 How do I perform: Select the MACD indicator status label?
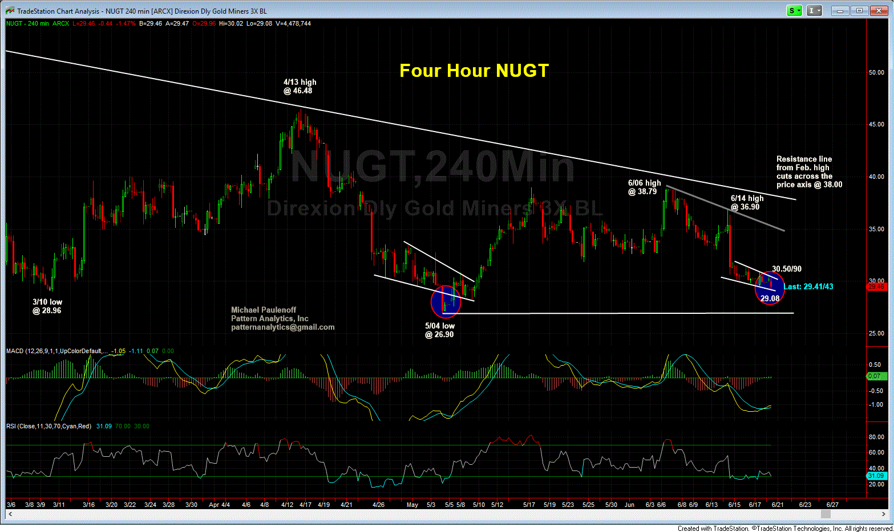tap(90, 351)
